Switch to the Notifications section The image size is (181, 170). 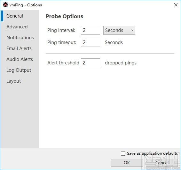point(20,38)
